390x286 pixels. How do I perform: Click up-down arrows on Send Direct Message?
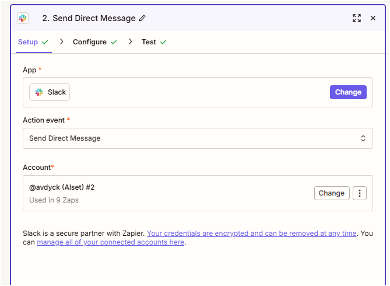[x=363, y=138]
